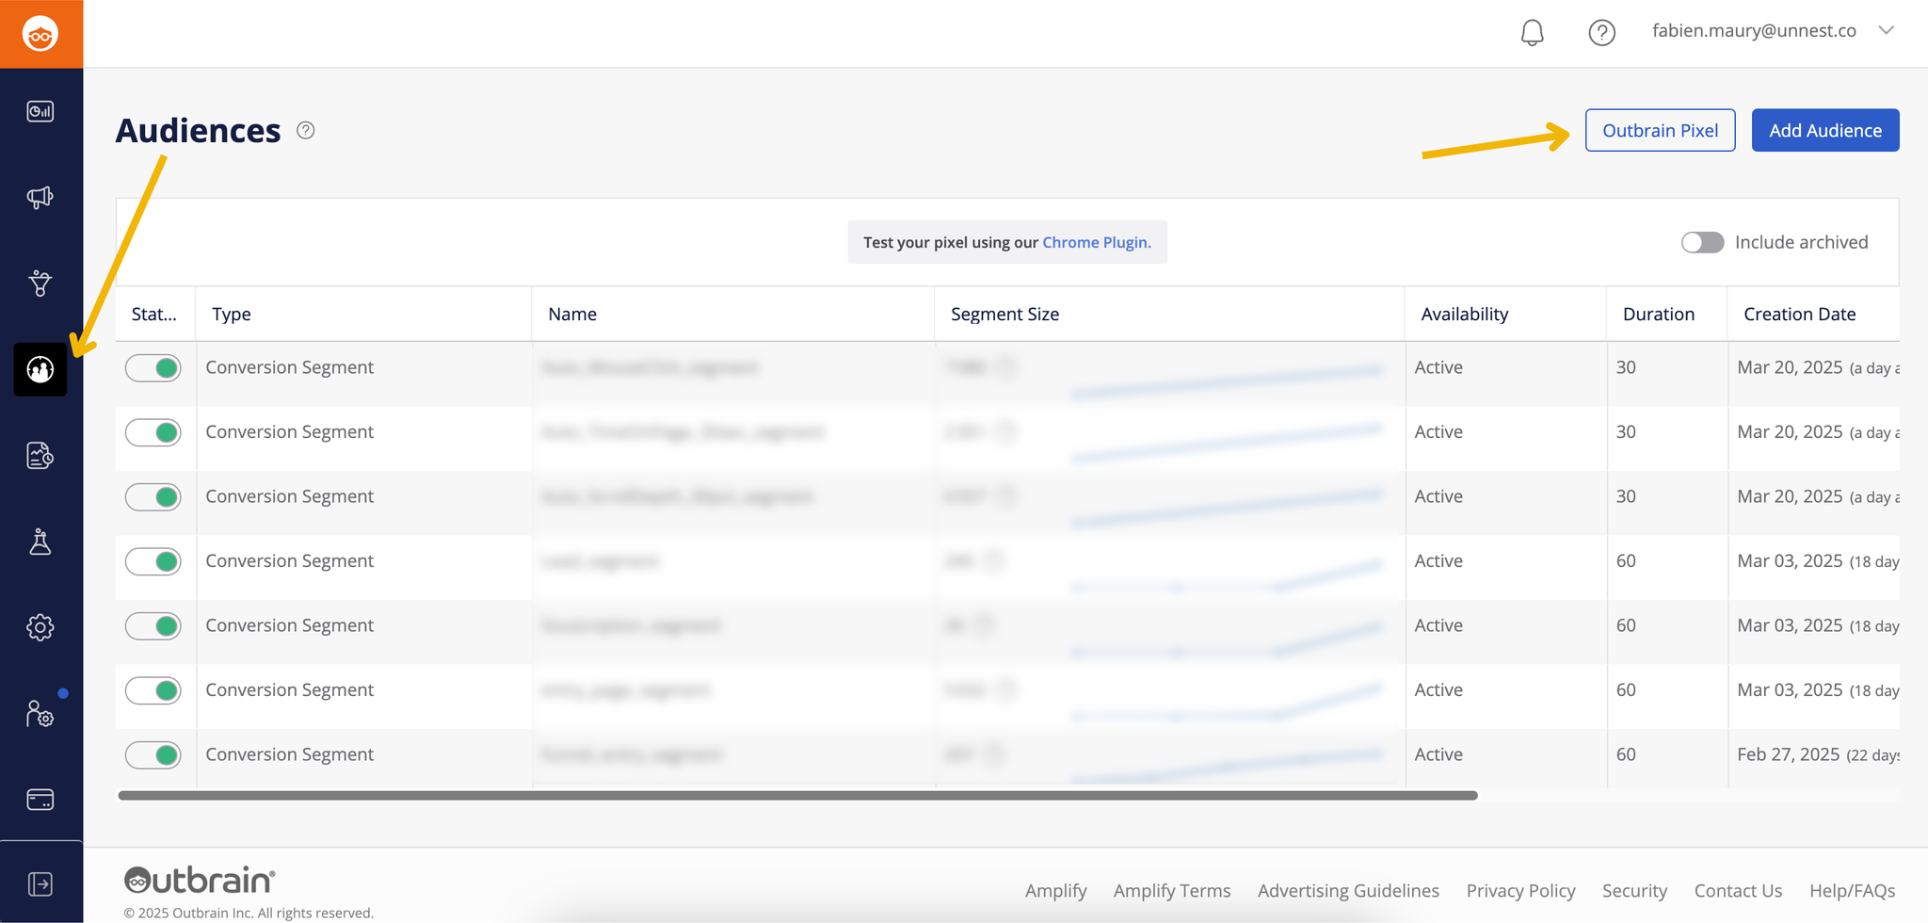Open the help question mark next to Audiences
Viewport: 1928px width, 923px height.
click(305, 131)
